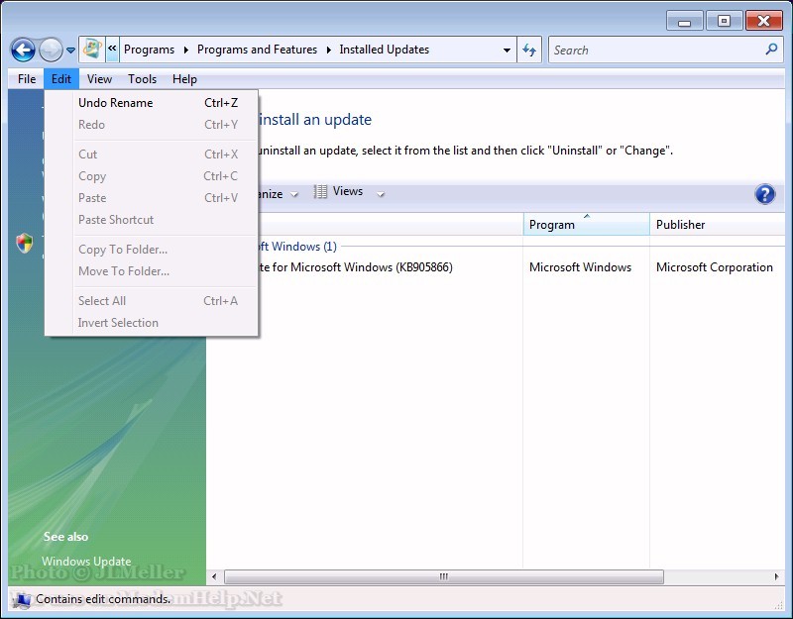Click the Refresh button beside address bar
Image resolution: width=793 pixels, height=619 pixels.
(x=529, y=50)
